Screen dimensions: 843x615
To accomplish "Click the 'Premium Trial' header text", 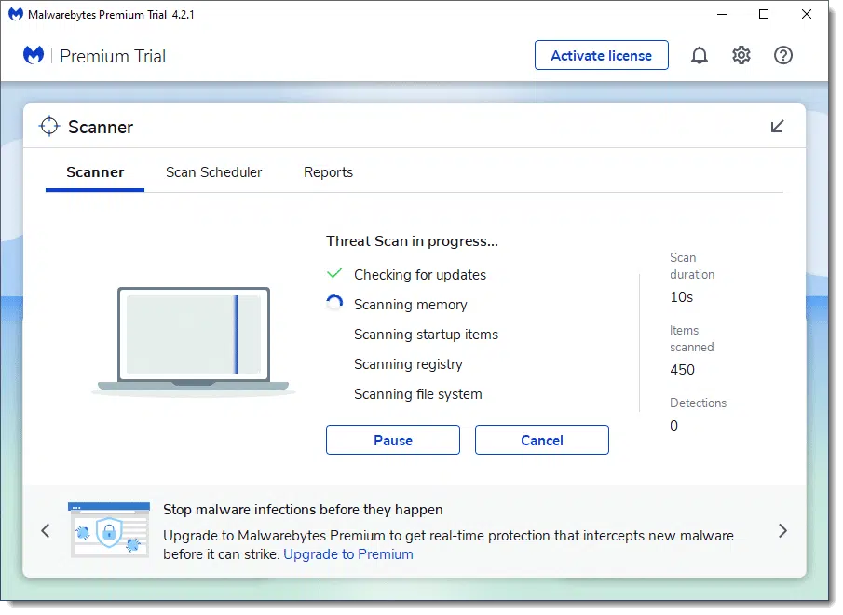I will click(x=113, y=56).
